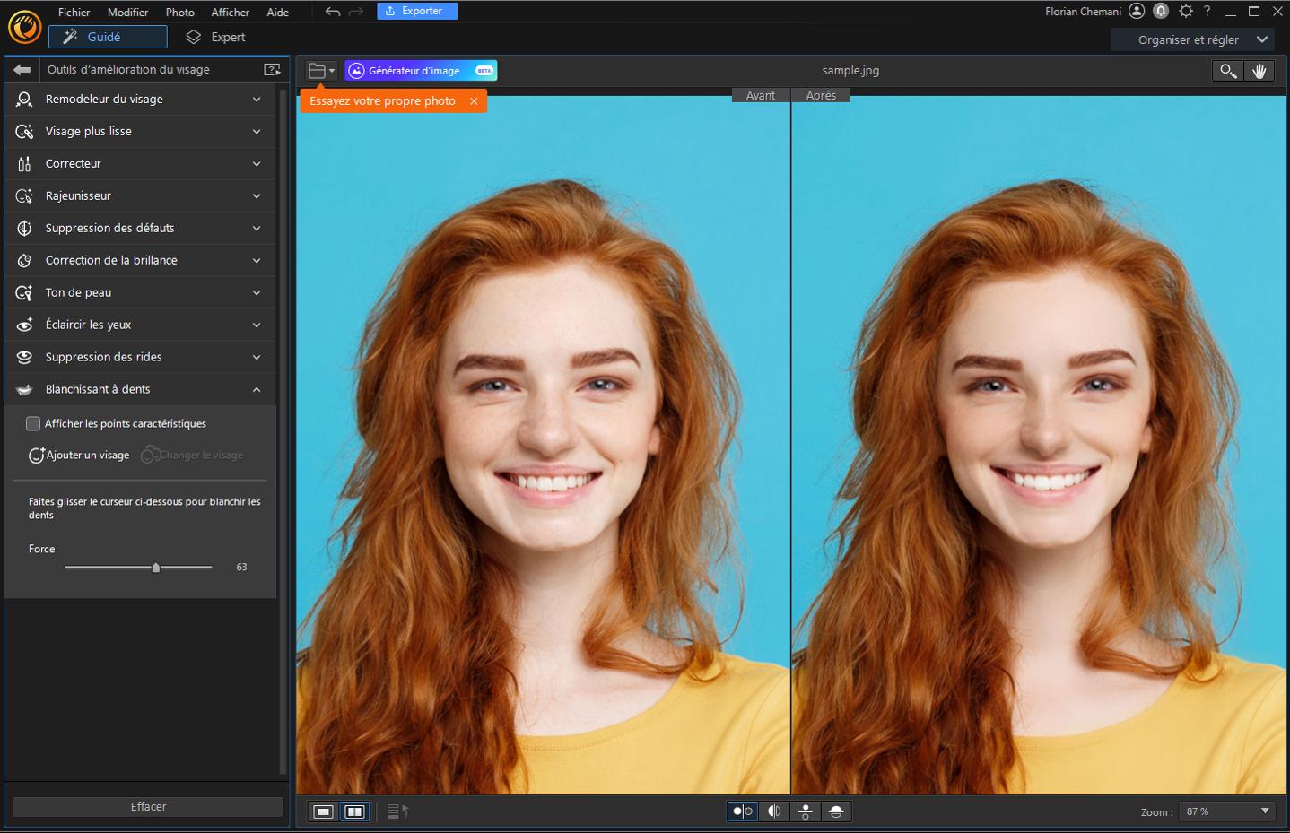Click the tutorial icon beside the panel title
Image resolution: width=1290 pixels, height=833 pixels.
coord(272,69)
